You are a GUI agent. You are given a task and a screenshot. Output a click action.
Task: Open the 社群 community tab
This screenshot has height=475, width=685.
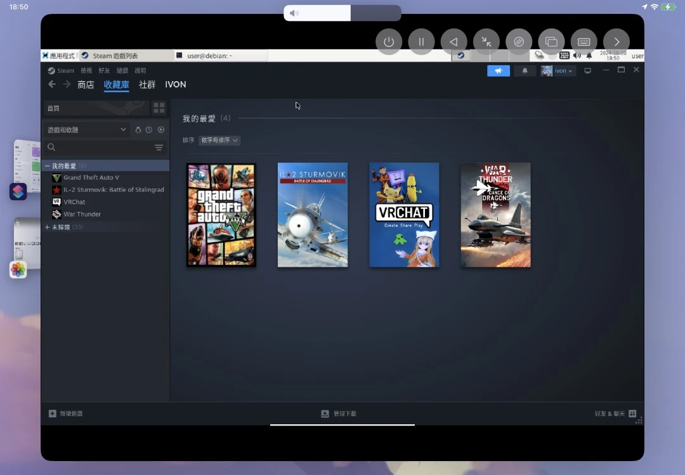click(x=147, y=85)
